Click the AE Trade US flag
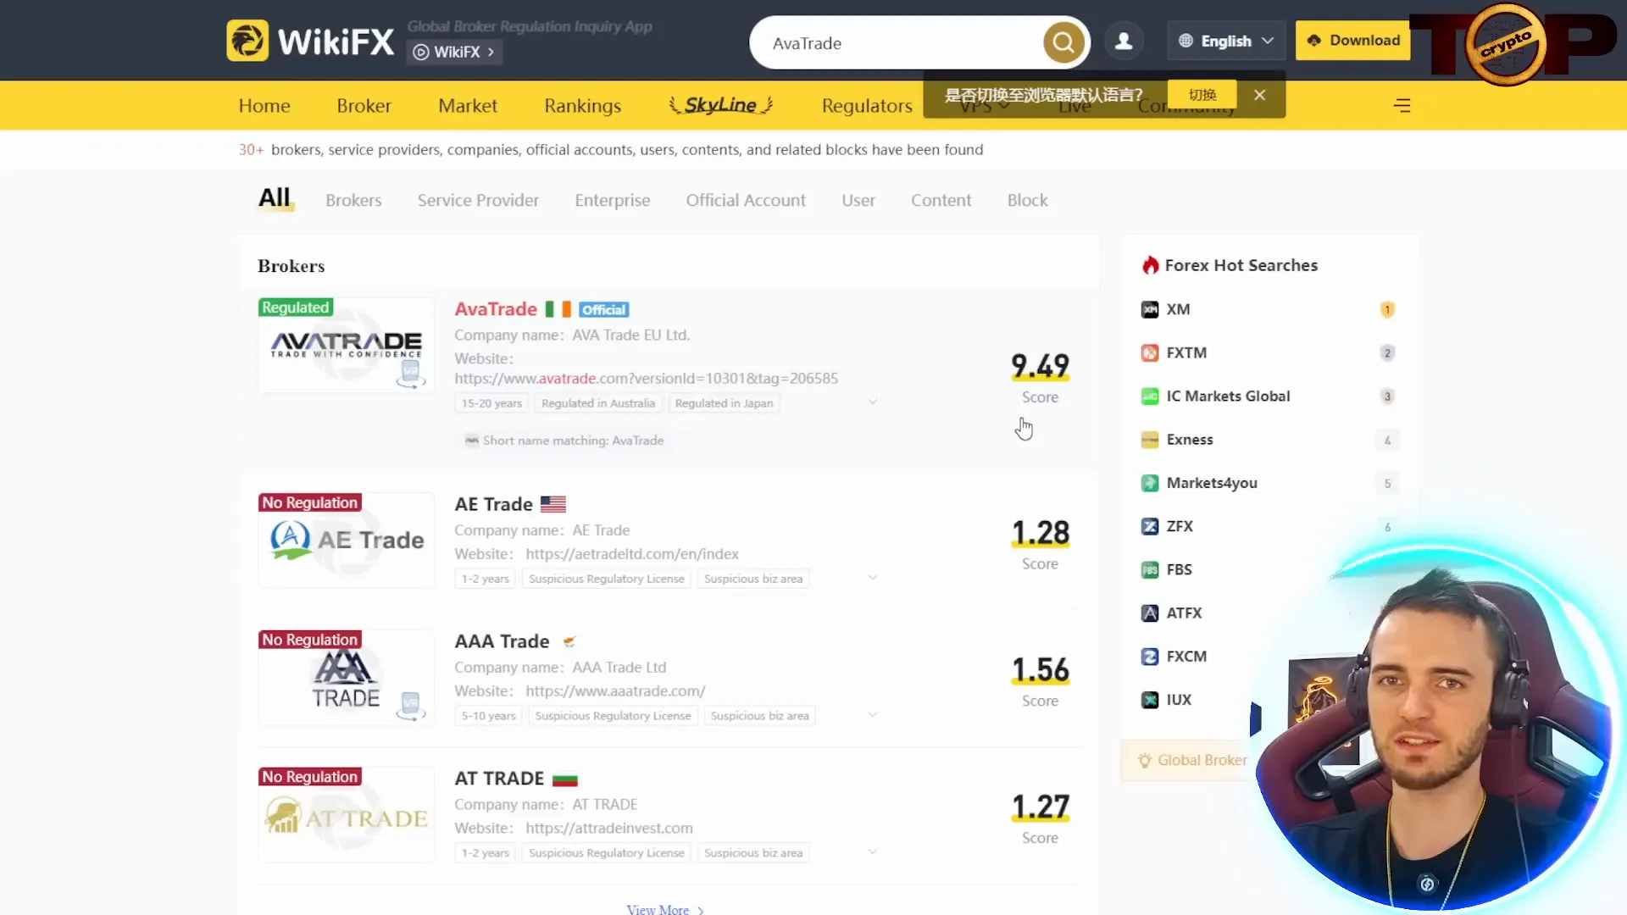 coord(553,504)
